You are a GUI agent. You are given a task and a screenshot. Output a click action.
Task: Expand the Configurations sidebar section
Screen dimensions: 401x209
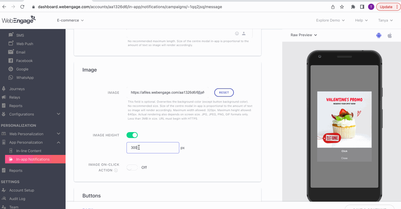pyautogui.click(x=59, y=114)
